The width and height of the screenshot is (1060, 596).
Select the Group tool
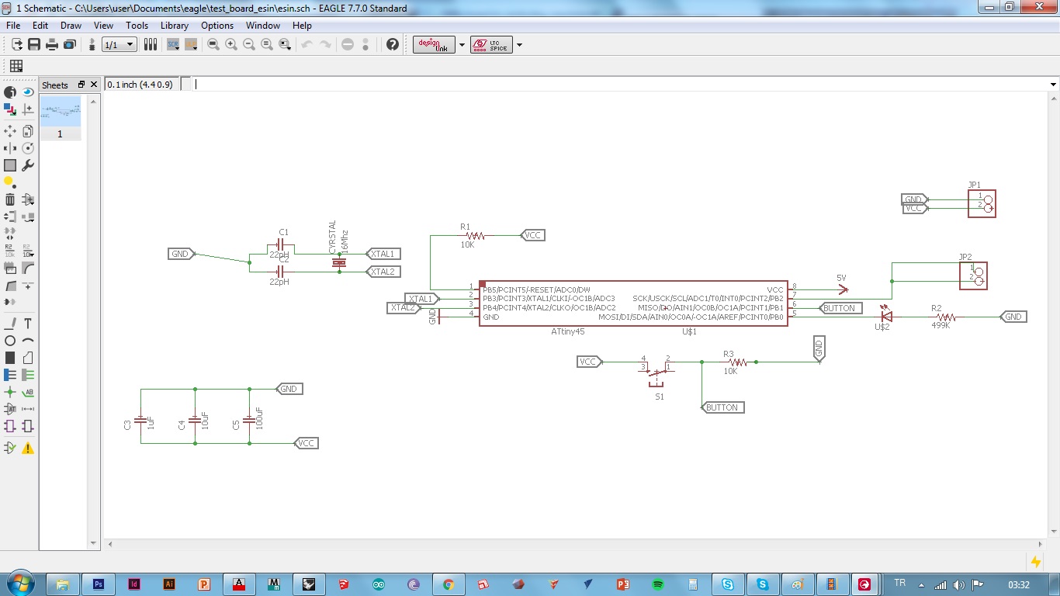coord(10,165)
